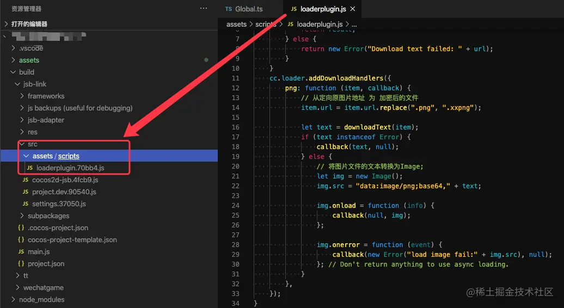Viewport: 564px width, 308px height.
Task: Click the JS icon of main.js
Action: 21,251
